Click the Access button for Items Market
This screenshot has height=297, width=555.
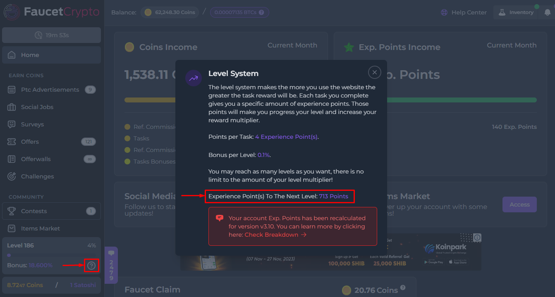tap(519, 204)
